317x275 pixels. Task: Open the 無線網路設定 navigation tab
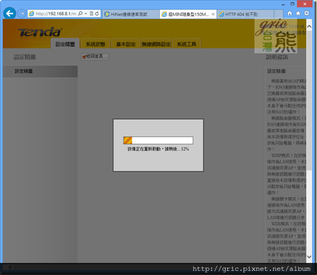click(156, 44)
